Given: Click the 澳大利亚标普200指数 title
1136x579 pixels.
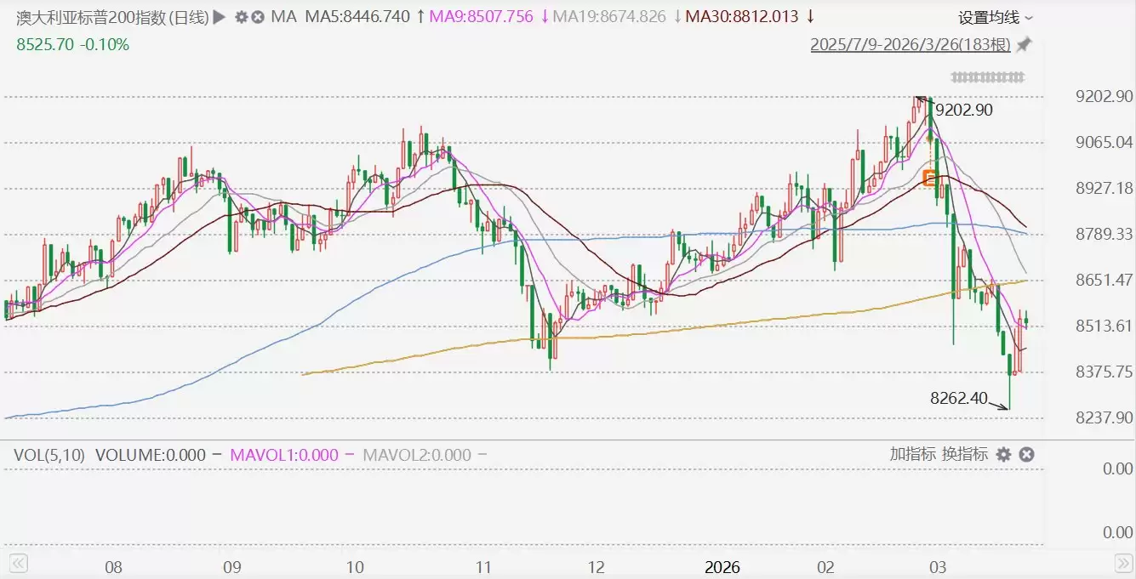Looking at the screenshot, I should (111, 17).
